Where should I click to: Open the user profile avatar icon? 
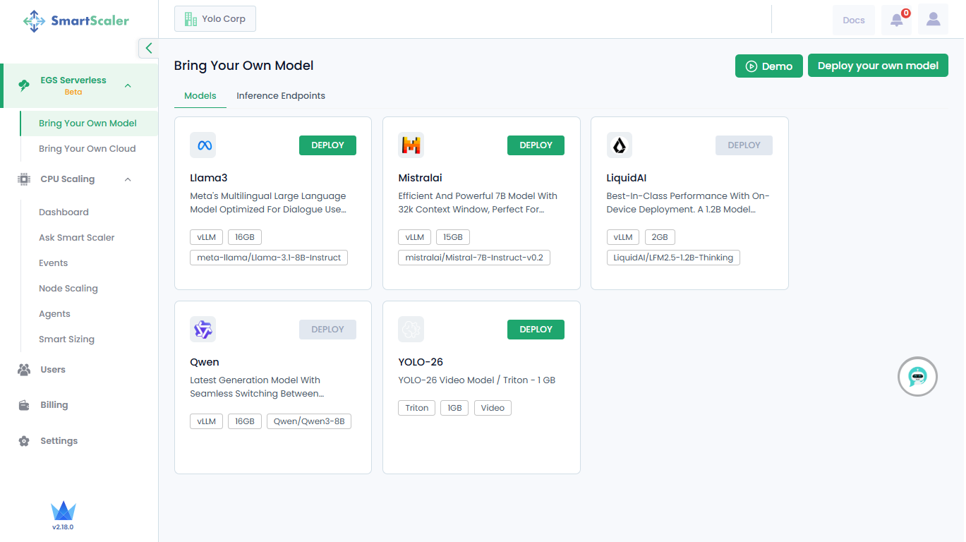[x=933, y=20]
